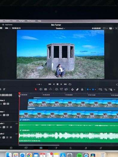Disable Video 1 track clip view

7,115
